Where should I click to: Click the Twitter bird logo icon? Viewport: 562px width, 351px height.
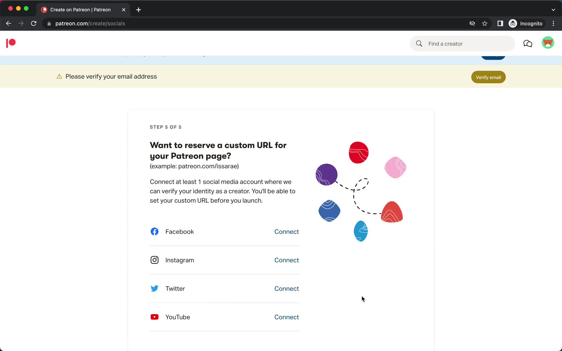[154, 288]
